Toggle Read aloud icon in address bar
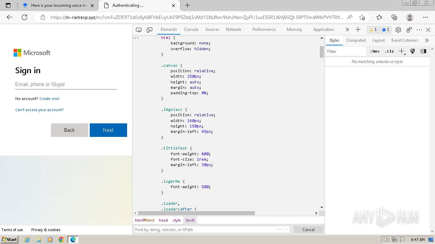 (350, 17)
